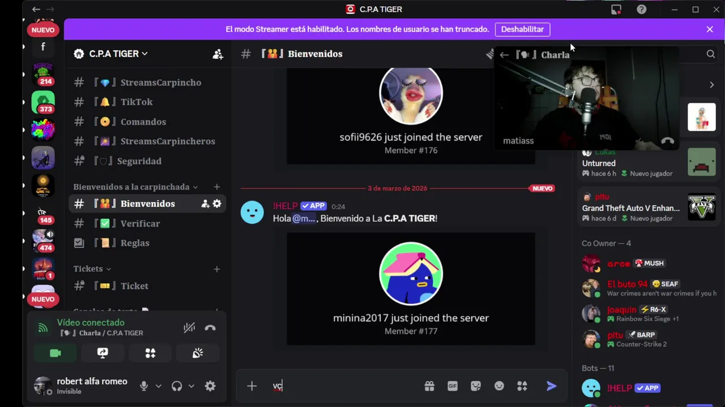Open the Comandos channel

pos(147,122)
